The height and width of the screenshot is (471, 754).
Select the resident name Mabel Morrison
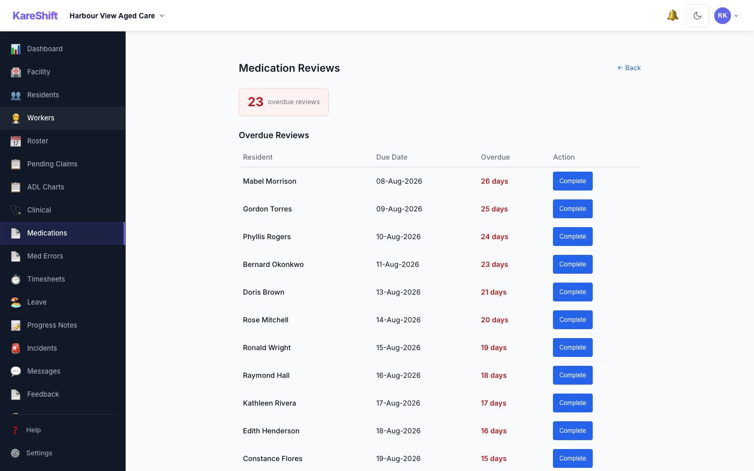point(270,181)
